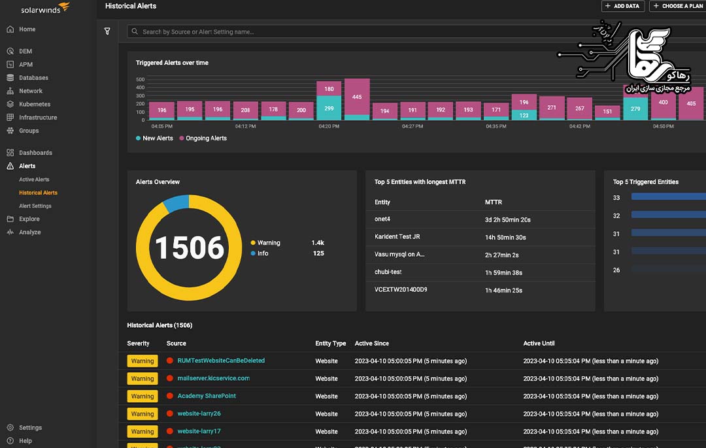Image resolution: width=706 pixels, height=448 pixels.
Task: Select the Groups icon
Action: [10, 131]
